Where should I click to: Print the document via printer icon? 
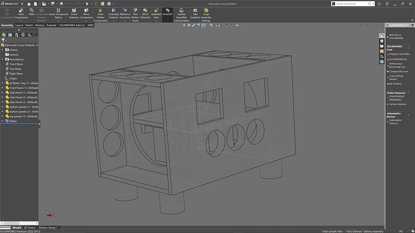(61, 4)
